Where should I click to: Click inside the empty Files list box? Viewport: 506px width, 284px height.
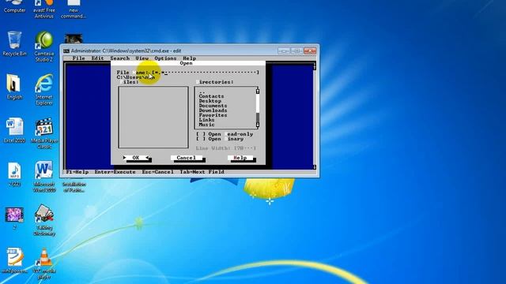click(153, 118)
